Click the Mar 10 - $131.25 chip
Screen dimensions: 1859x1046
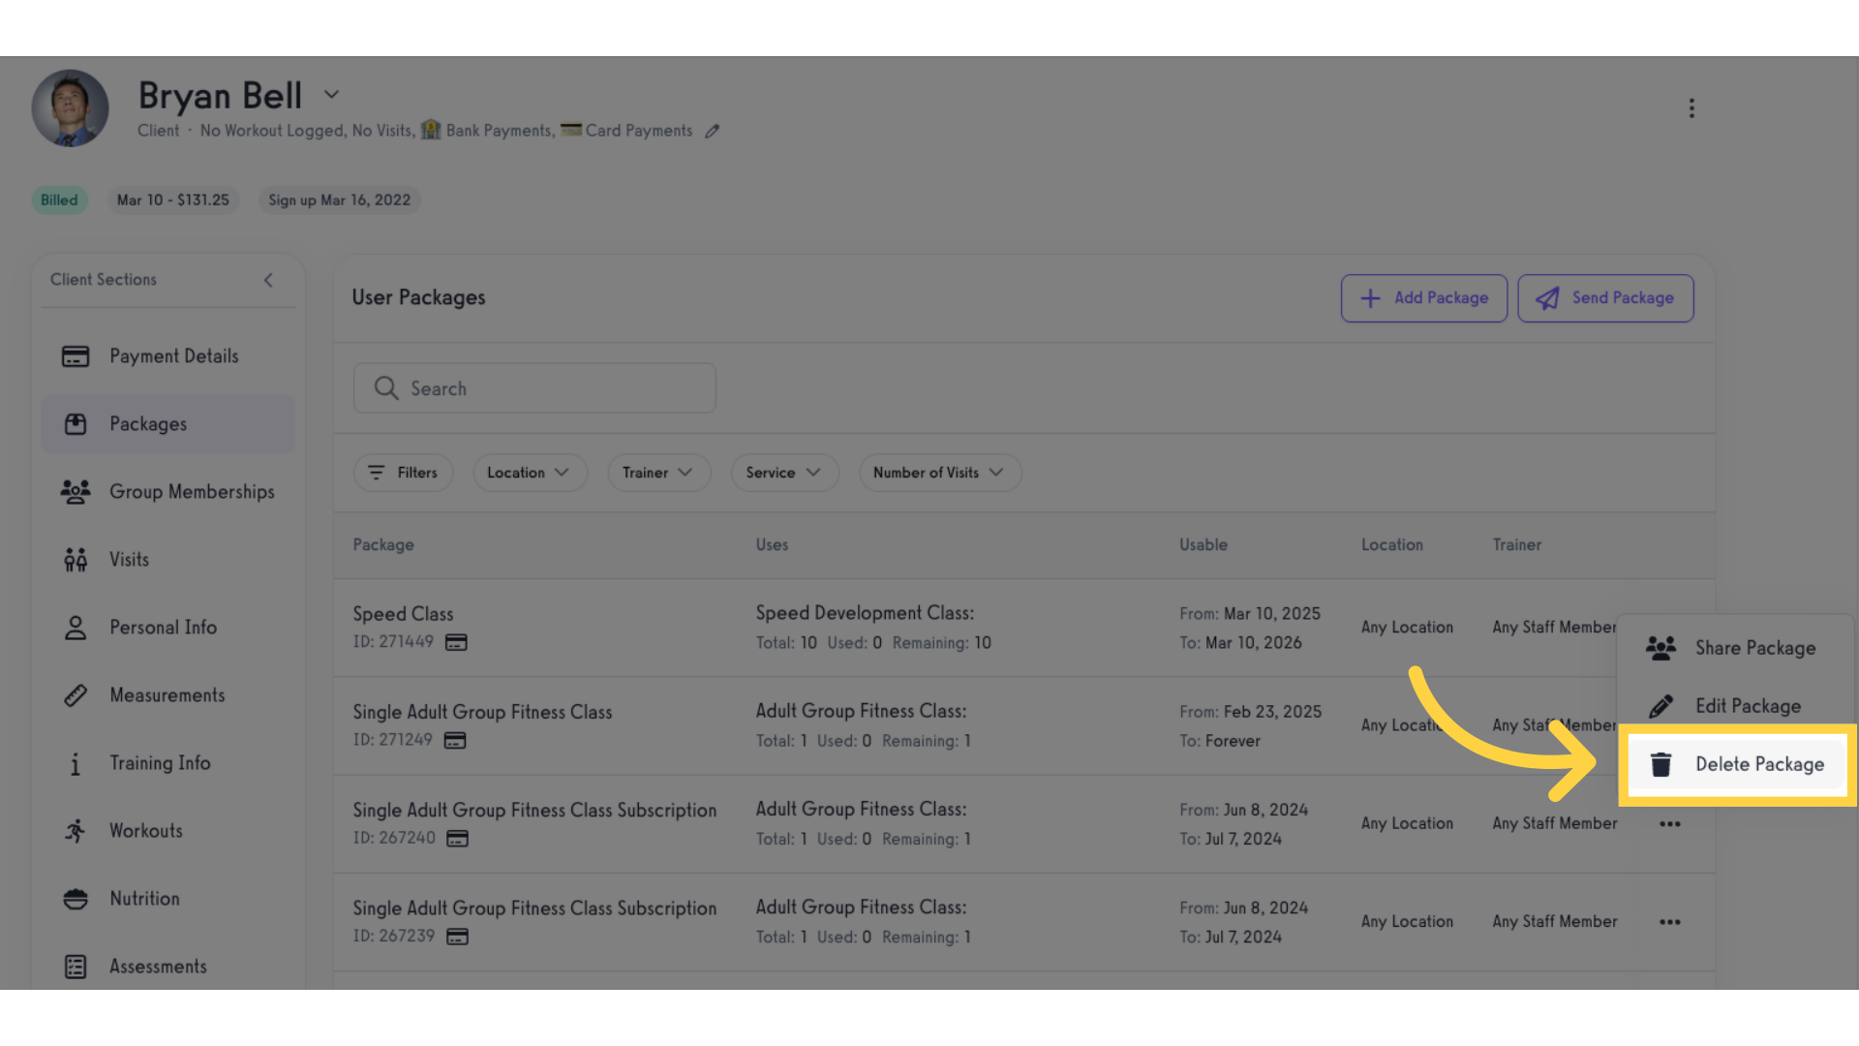(173, 200)
